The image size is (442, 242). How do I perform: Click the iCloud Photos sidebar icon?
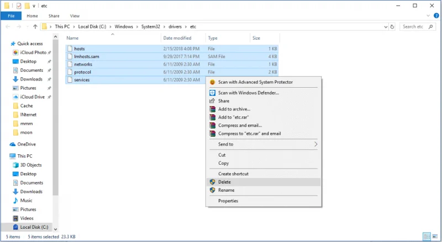tap(15, 52)
